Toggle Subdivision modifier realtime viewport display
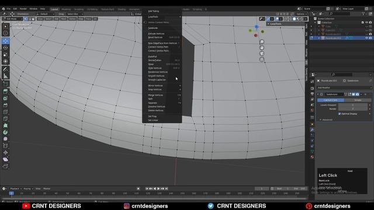Image resolution: width=374 pixels, height=210 pixels. point(354,94)
